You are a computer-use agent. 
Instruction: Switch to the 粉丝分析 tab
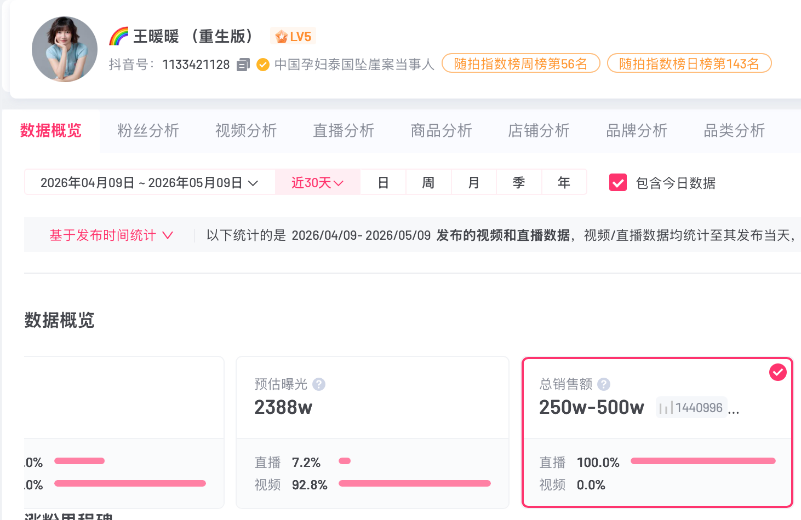coord(148,131)
